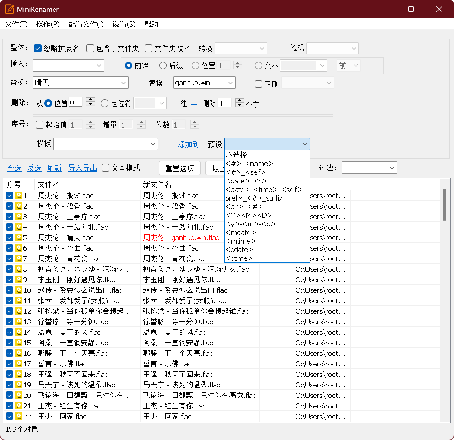Click the file list vertical scrollbar thumb
Viewport: 454px width, 440px height.
coord(445,204)
